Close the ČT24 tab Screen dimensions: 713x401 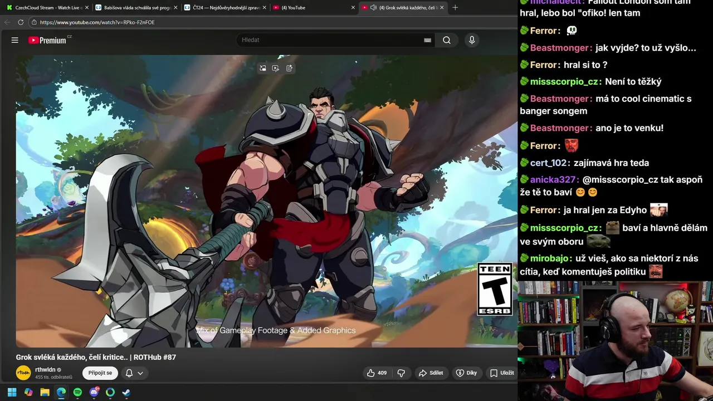(263, 8)
